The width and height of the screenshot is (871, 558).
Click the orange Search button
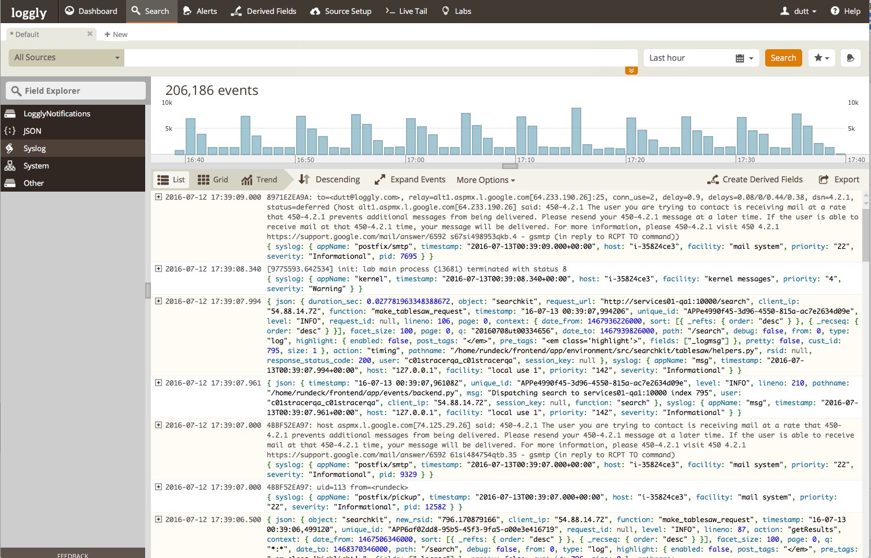(783, 58)
